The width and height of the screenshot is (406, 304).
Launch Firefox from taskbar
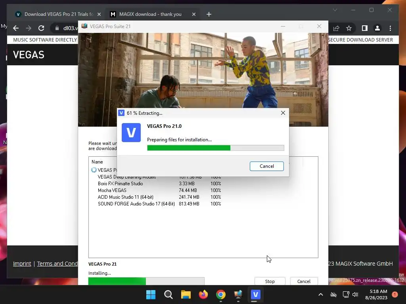point(203,294)
